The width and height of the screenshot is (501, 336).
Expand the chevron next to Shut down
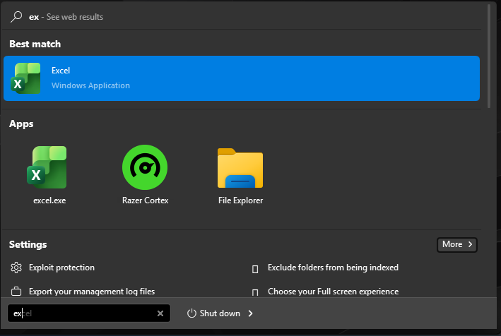tap(250, 313)
